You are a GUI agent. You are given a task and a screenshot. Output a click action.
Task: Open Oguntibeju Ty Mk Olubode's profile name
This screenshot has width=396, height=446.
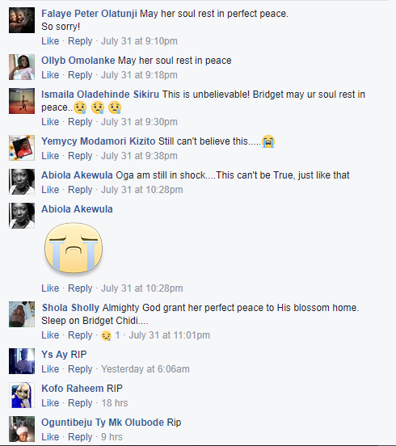point(103,423)
